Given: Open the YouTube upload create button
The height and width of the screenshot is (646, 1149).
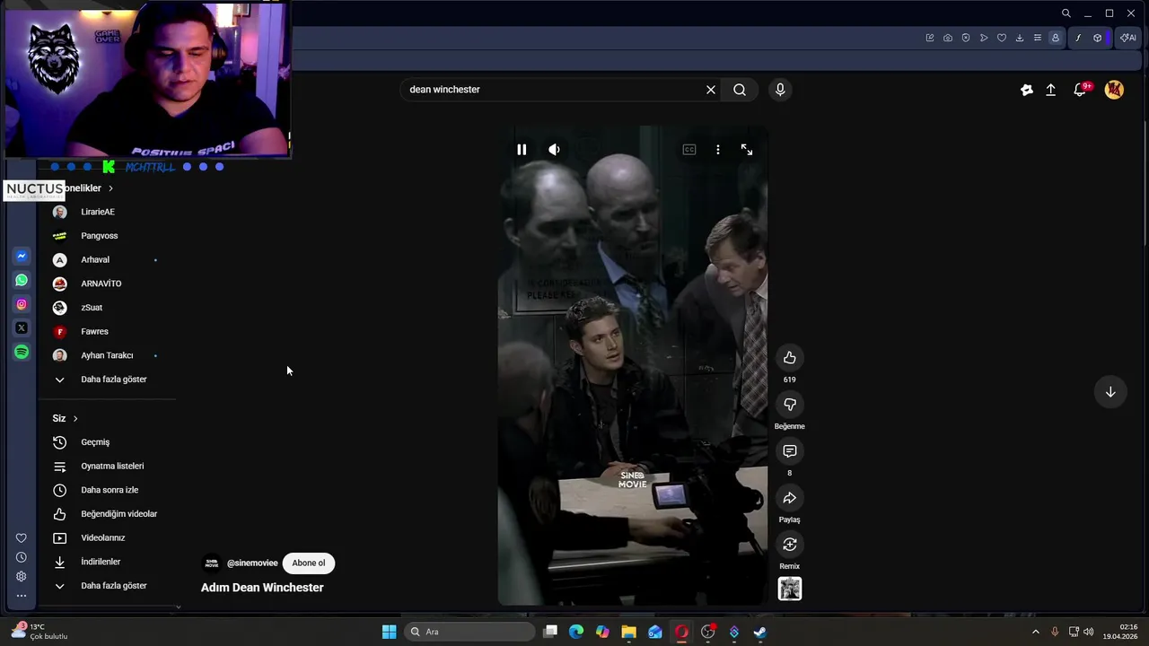Looking at the screenshot, I should coord(1051,90).
